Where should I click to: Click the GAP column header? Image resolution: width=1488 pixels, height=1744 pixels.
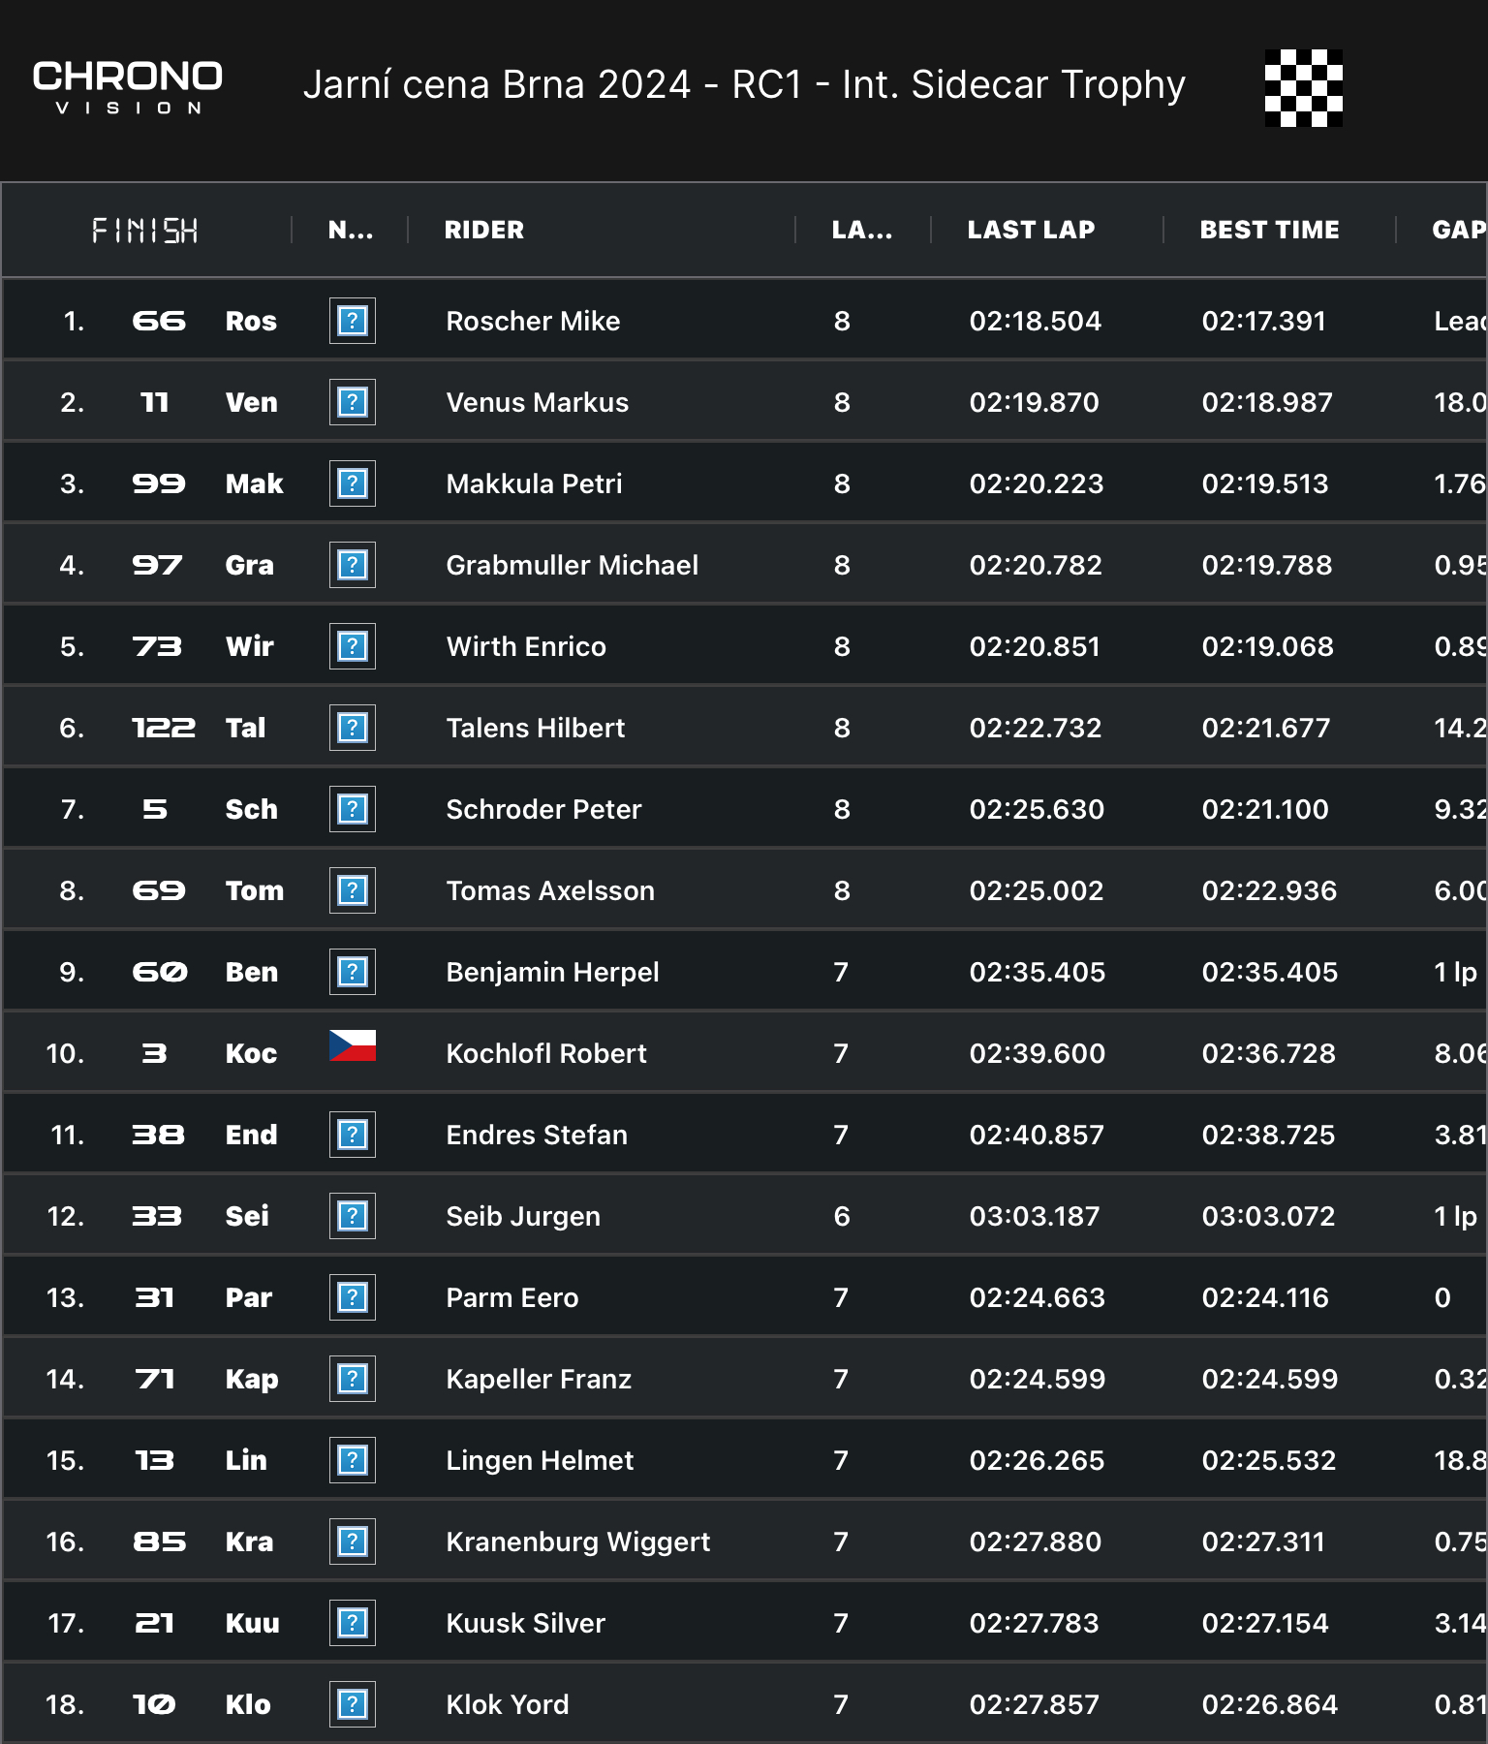pos(1458,230)
